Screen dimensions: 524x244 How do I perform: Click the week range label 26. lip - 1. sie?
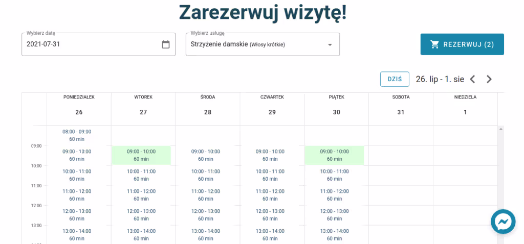pos(440,79)
